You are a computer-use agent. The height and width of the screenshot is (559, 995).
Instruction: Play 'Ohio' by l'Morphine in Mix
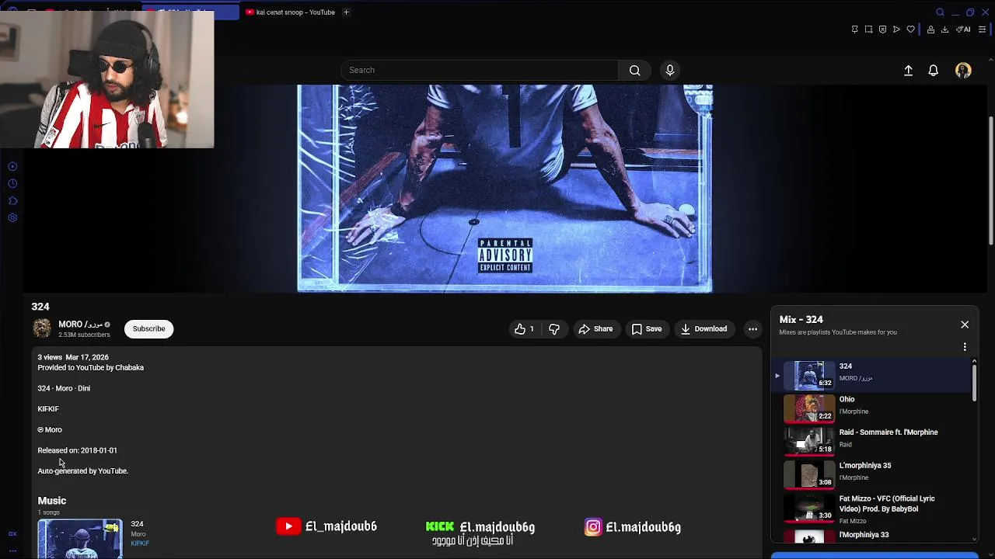pos(872,408)
